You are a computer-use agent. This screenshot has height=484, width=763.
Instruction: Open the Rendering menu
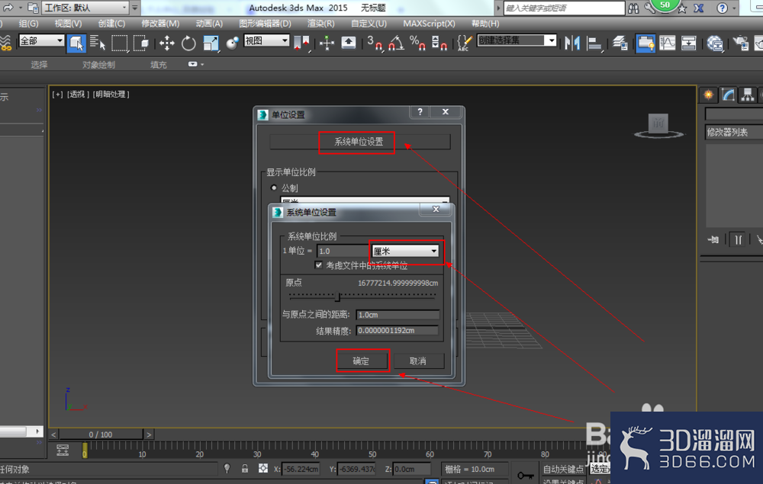pyautogui.click(x=320, y=24)
